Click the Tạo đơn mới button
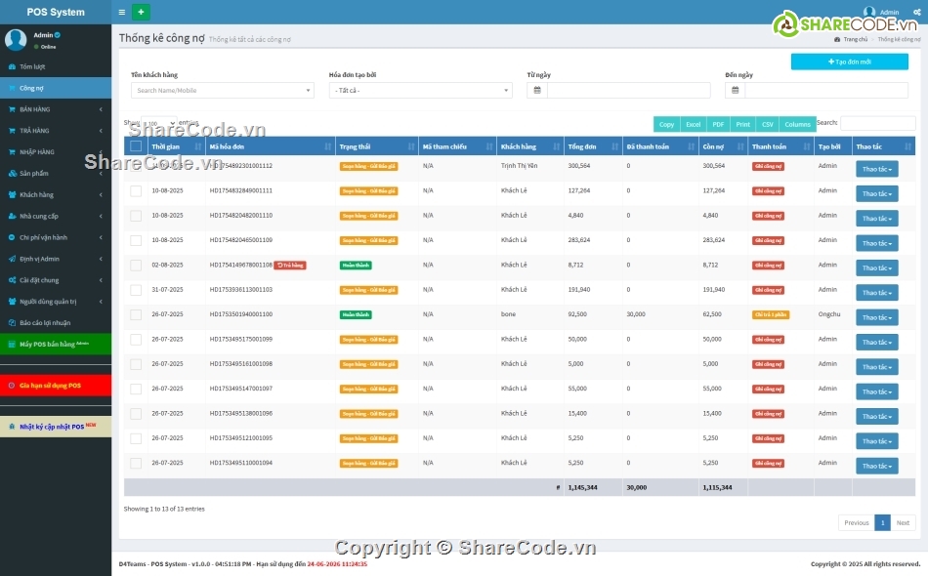Image resolution: width=928 pixels, height=576 pixels. (x=849, y=62)
